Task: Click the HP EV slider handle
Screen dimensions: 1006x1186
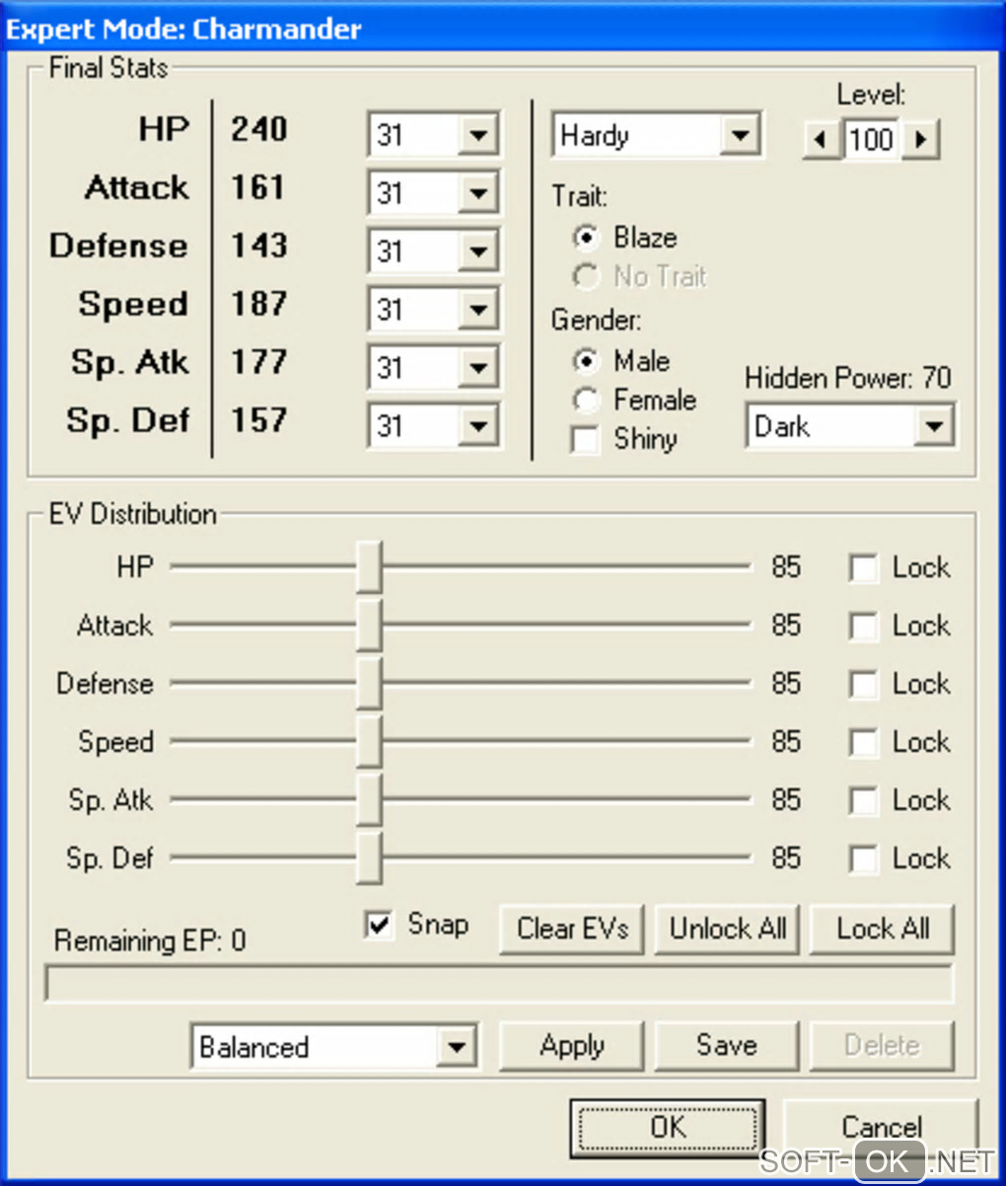Action: (x=369, y=566)
